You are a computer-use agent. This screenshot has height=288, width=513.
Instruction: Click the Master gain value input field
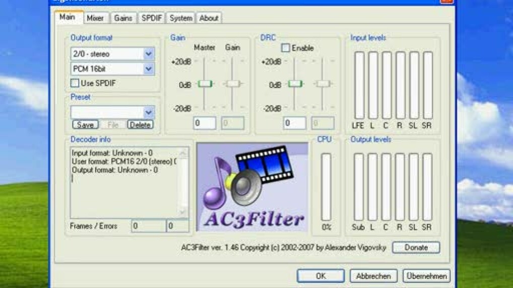click(205, 123)
